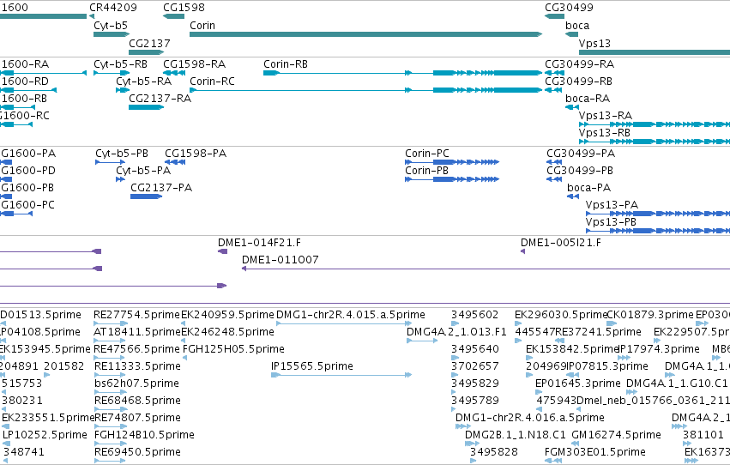Select the Corin gene bar
The width and height of the screenshot is (730, 465).
[x=366, y=34]
